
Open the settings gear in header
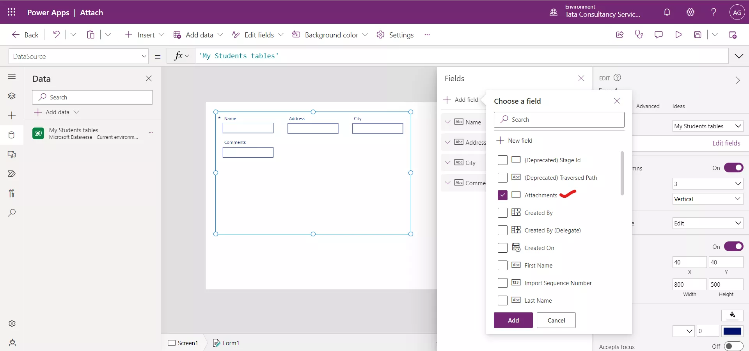click(x=690, y=12)
